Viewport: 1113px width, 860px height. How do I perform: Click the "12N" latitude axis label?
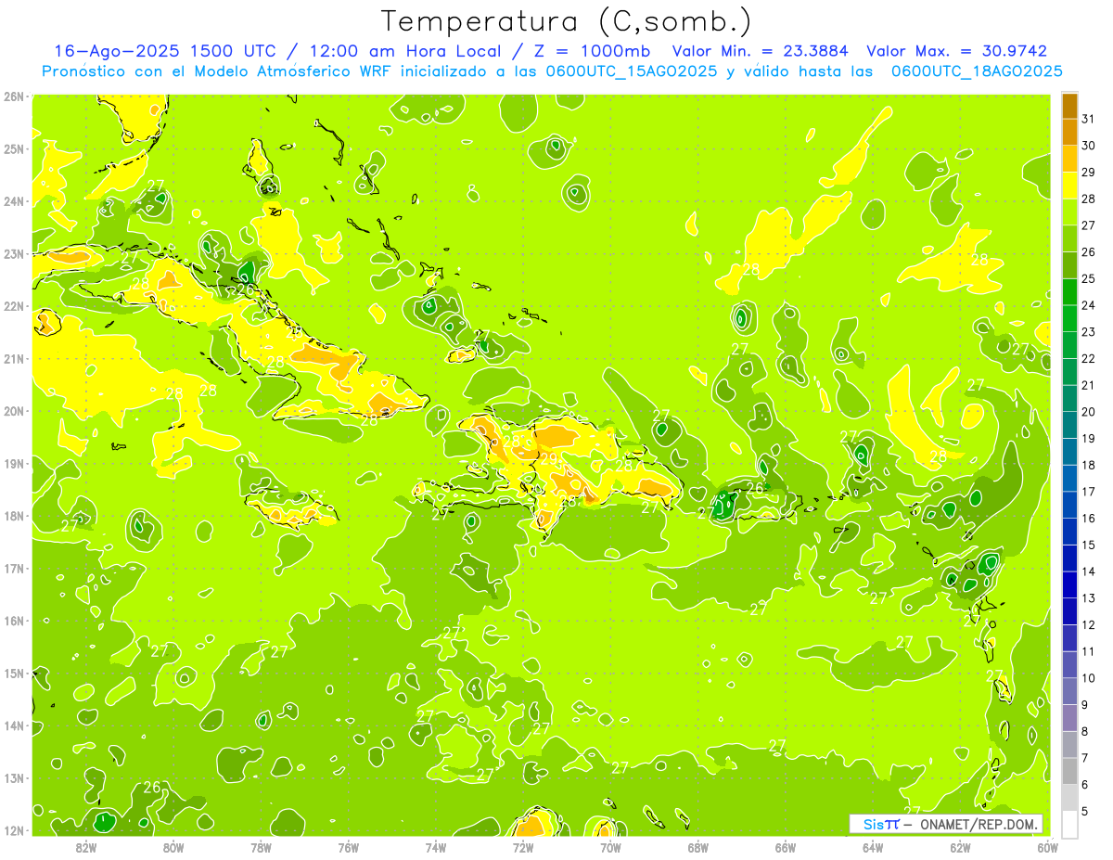point(13,830)
